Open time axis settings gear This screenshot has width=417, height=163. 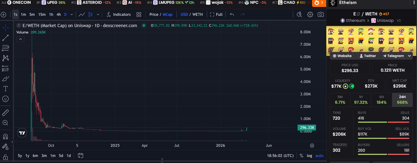pyautogui.click(x=312, y=146)
